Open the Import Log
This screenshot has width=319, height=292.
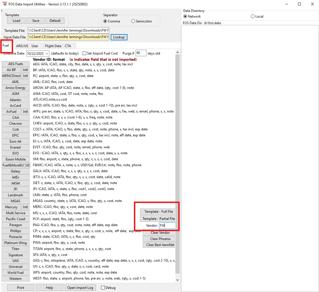point(80,288)
